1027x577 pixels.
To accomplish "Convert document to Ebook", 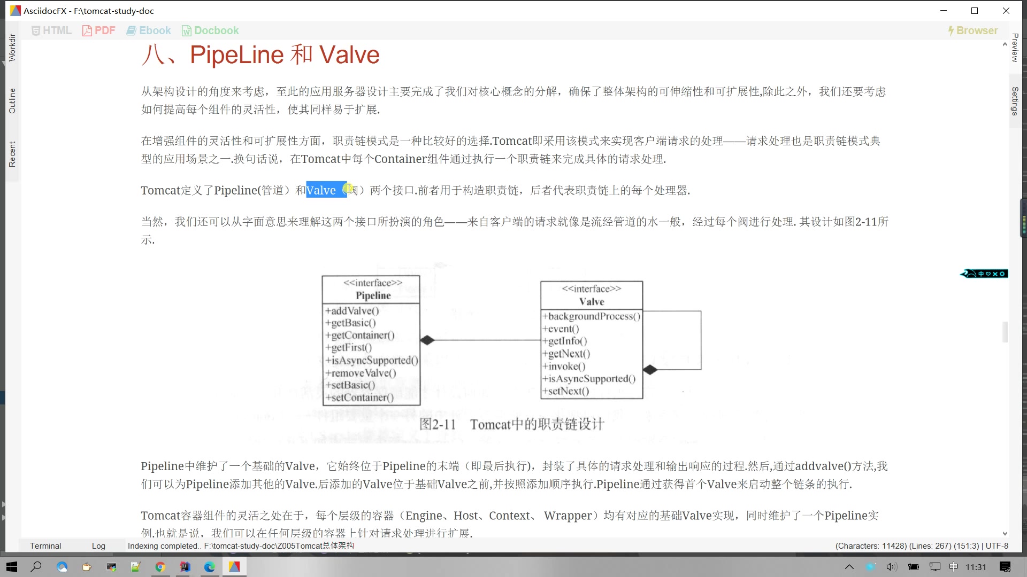I will point(149,30).
